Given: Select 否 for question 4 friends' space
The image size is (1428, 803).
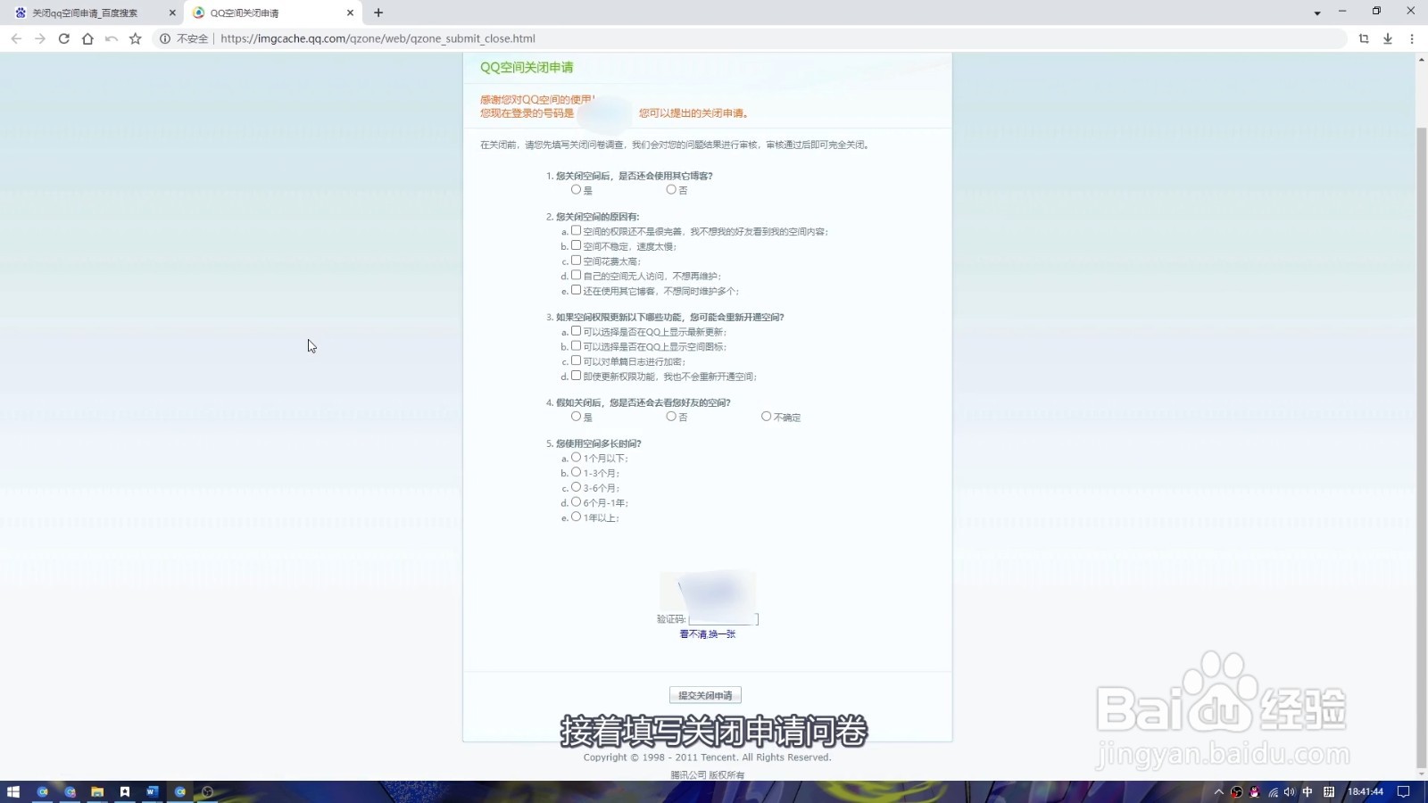Looking at the screenshot, I should tap(671, 416).
